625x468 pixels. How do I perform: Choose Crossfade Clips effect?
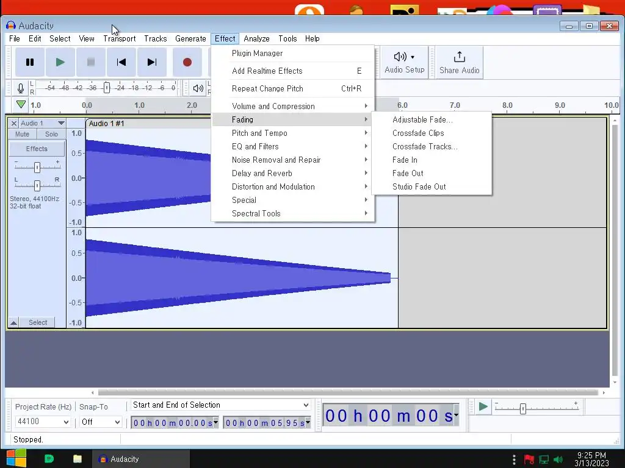click(432, 133)
